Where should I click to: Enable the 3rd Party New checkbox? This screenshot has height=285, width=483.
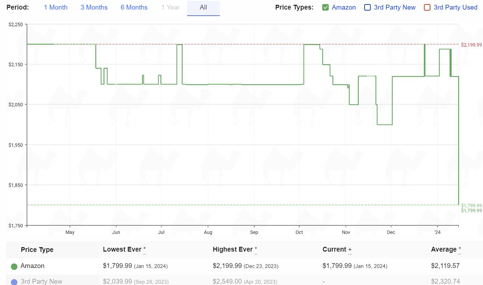point(368,7)
